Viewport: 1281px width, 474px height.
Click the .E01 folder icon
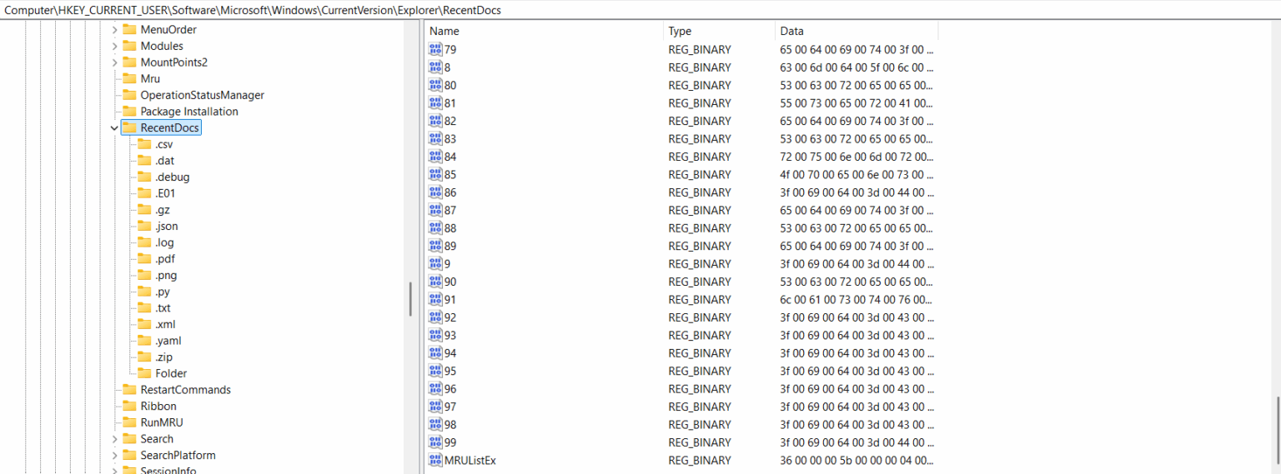(144, 193)
